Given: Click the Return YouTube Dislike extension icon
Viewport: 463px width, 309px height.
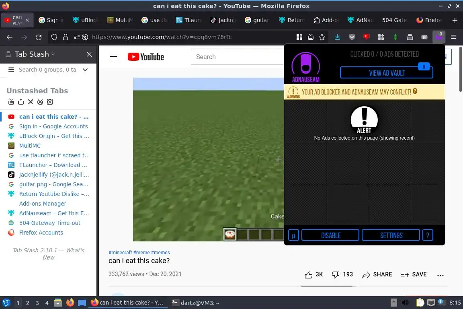Looking at the screenshot, I should tap(367, 37).
